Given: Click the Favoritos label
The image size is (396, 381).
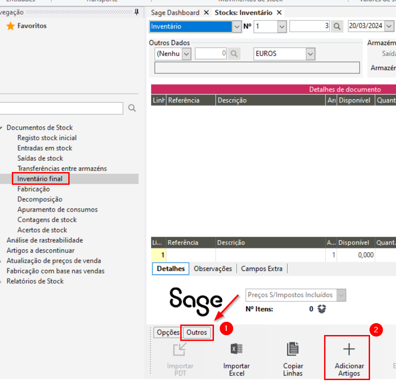Looking at the screenshot, I should 32,26.
